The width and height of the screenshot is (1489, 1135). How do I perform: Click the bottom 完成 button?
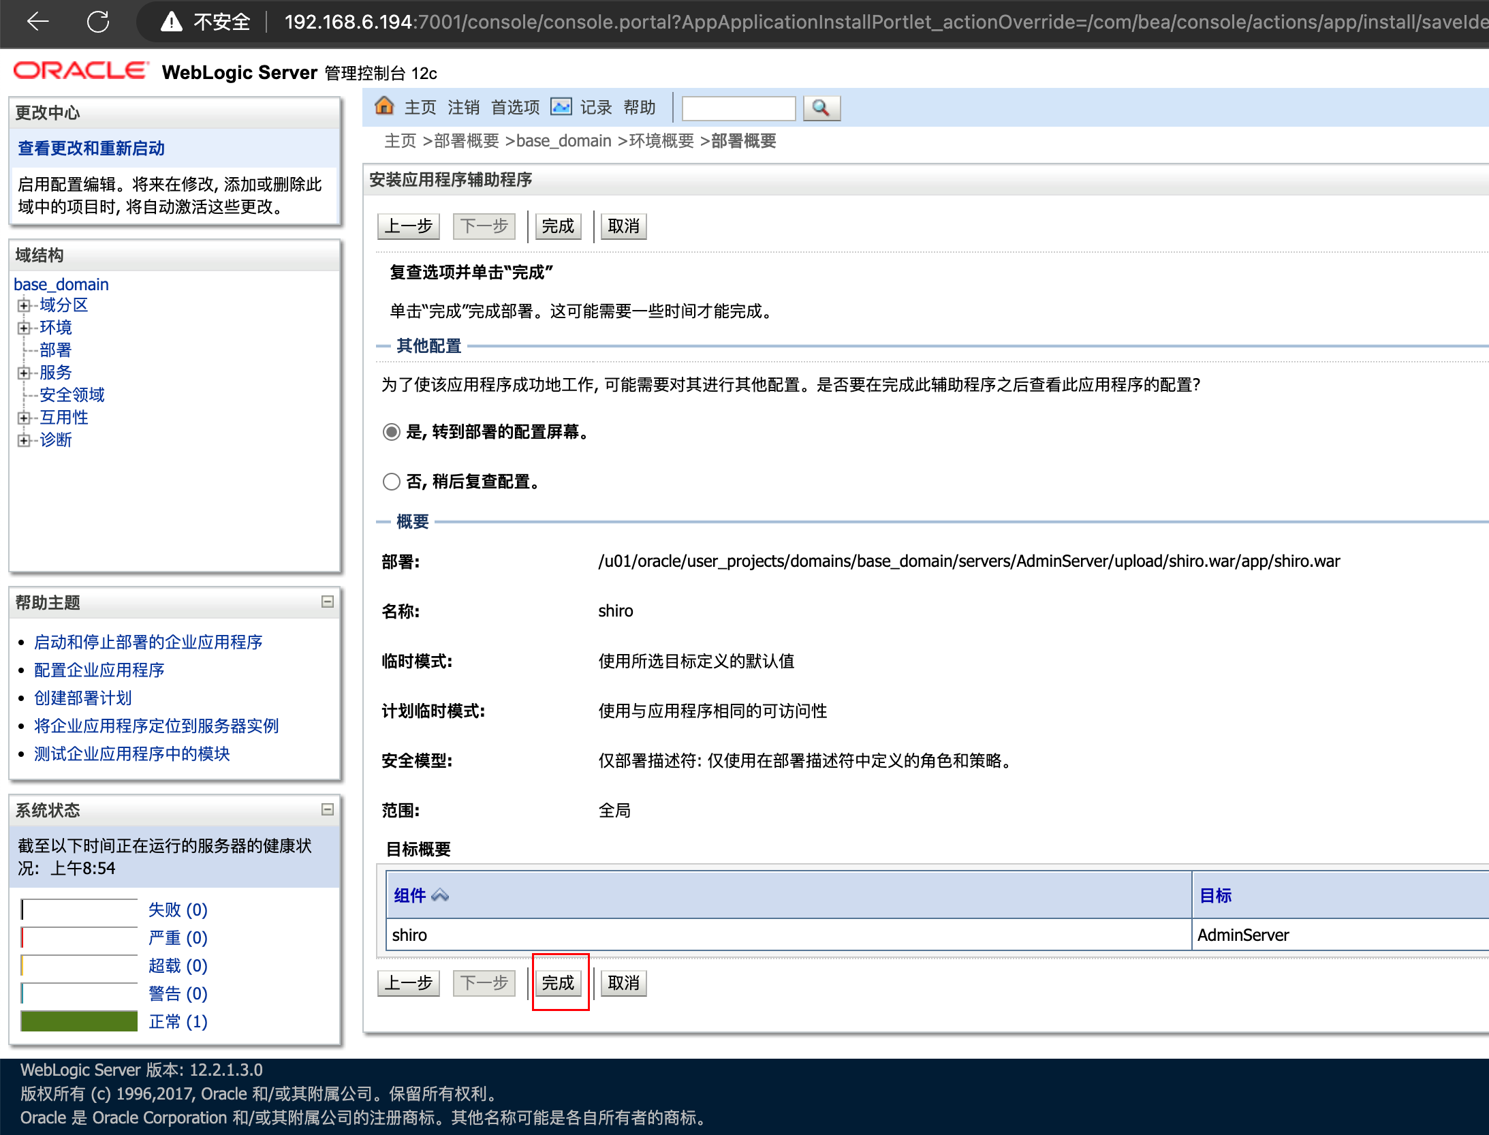558,982
